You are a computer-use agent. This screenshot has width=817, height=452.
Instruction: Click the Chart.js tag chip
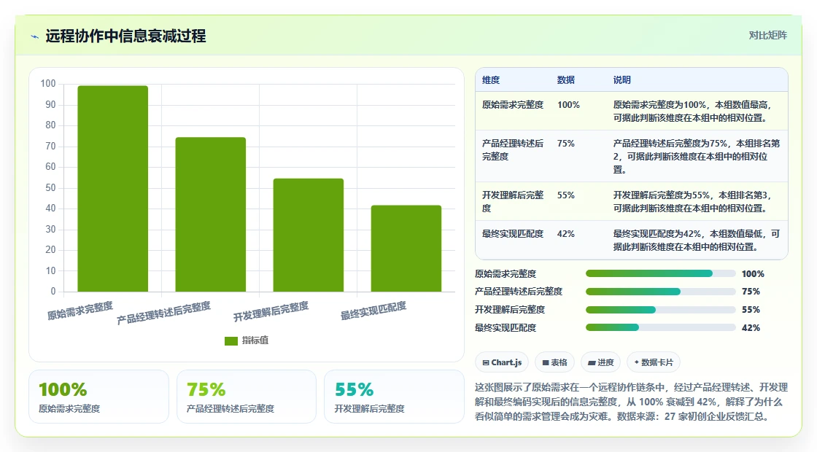(x=502, y=362)
